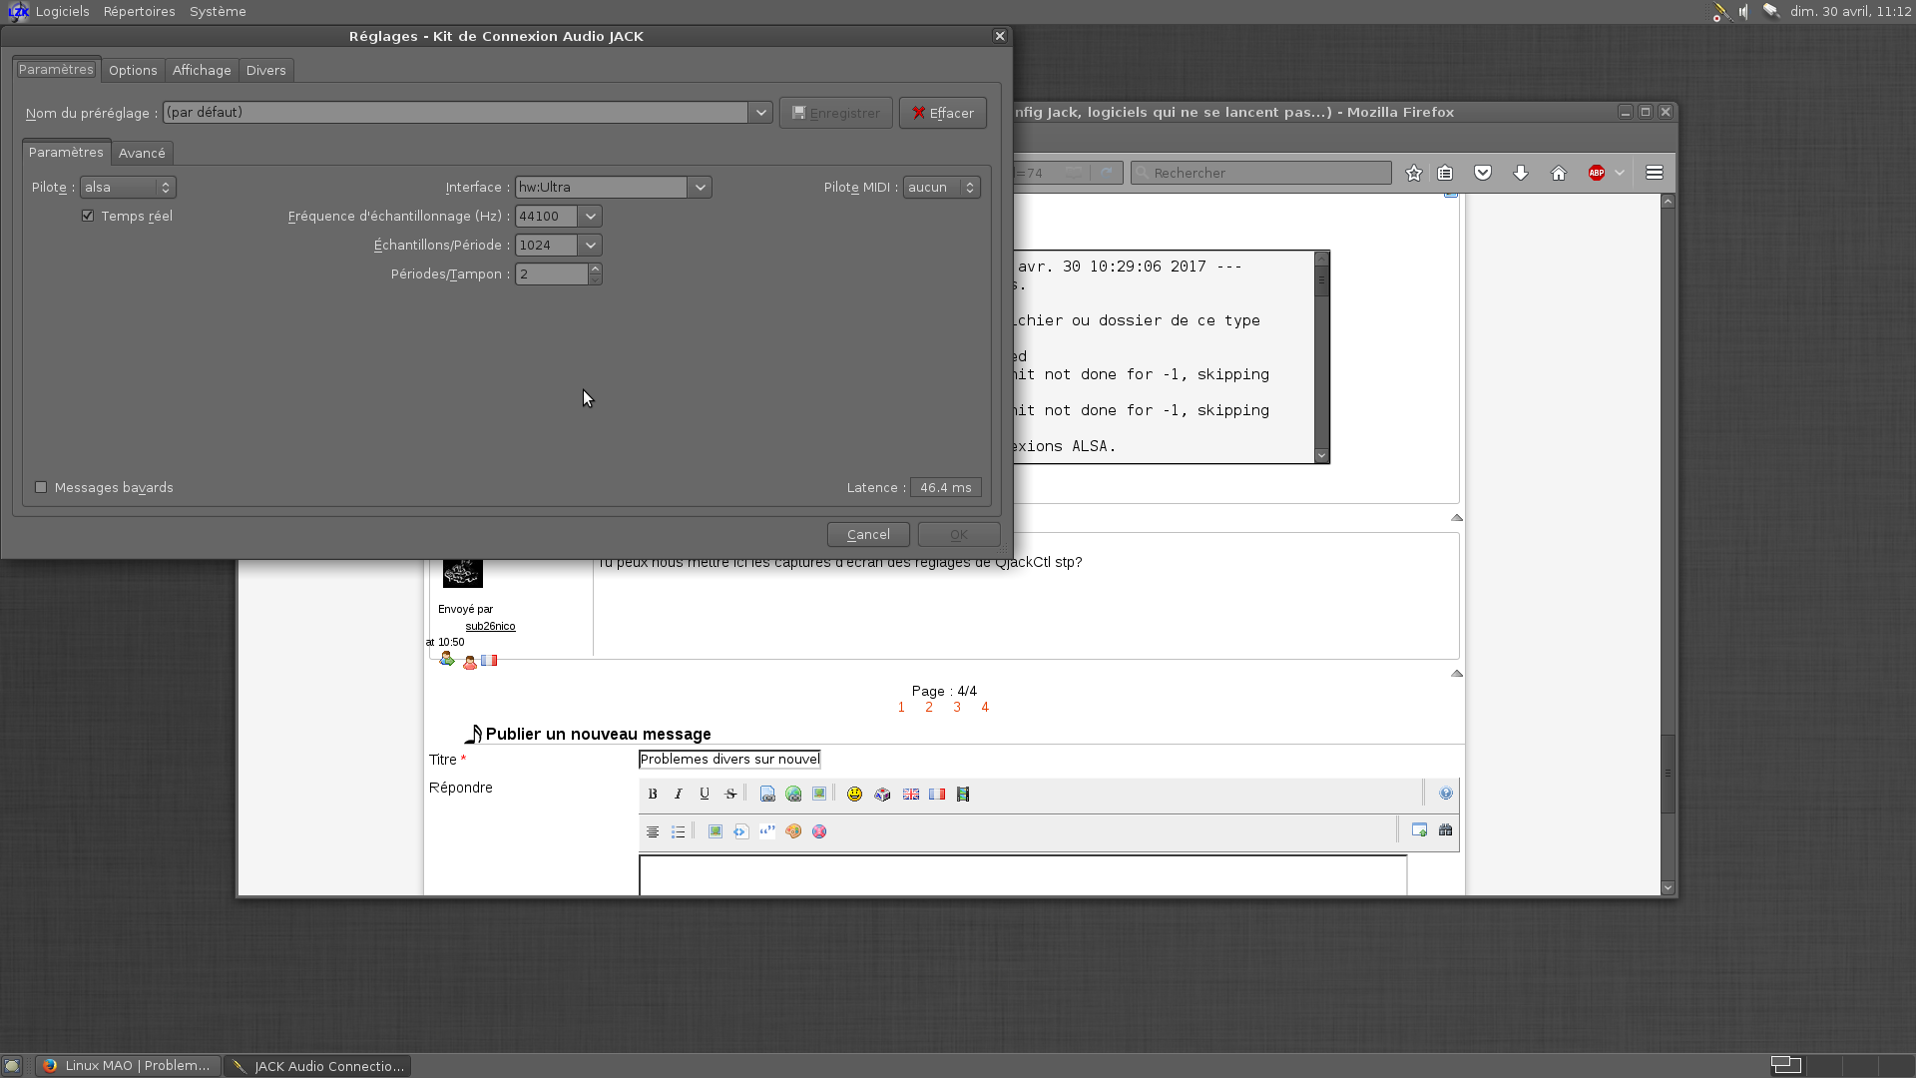The height and width of the screenshot is (1078, 1916).
Task: Open the Options tab
Action: pyautogui.click(x=133, y=70)
